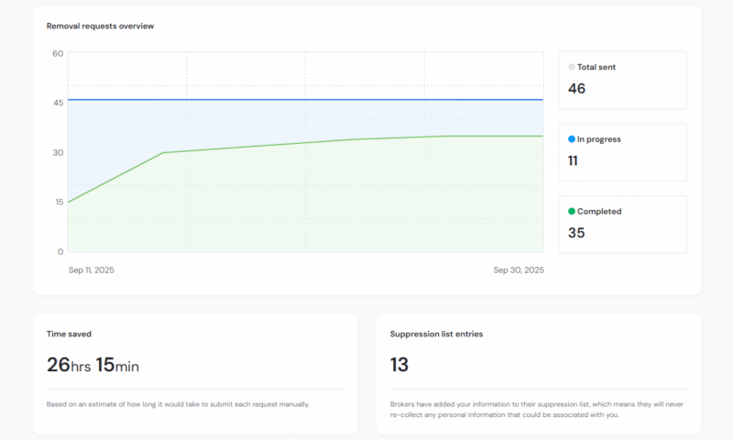The height and width of the screenshot is (440, 733).
Task: Click the Removal requests overview heading
Action: tap(100, 26)
